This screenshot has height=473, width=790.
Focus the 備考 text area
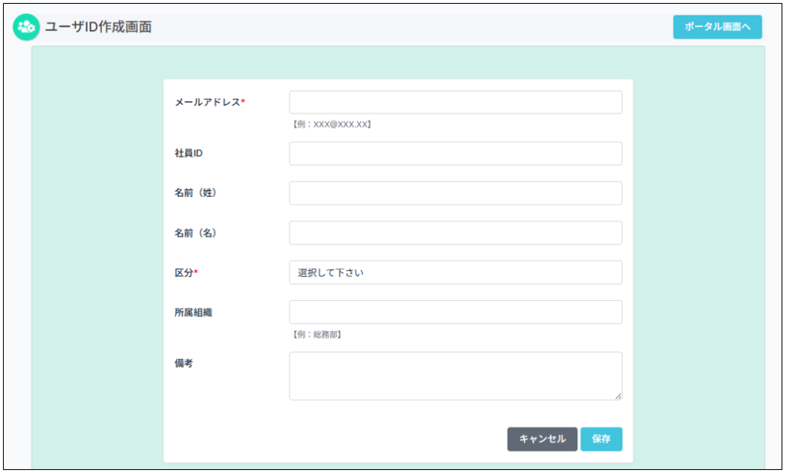455,376
